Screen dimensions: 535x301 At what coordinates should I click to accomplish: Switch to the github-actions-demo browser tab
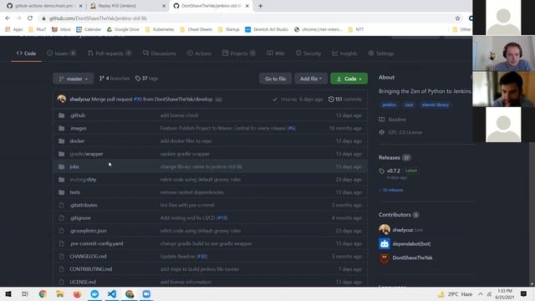(x=44, y=6)
